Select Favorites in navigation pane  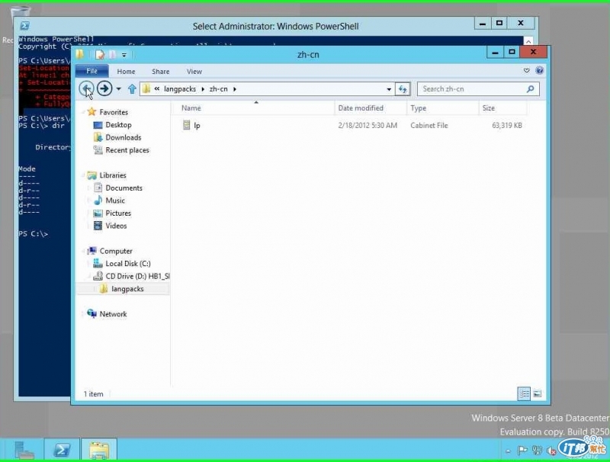[113, 112]
